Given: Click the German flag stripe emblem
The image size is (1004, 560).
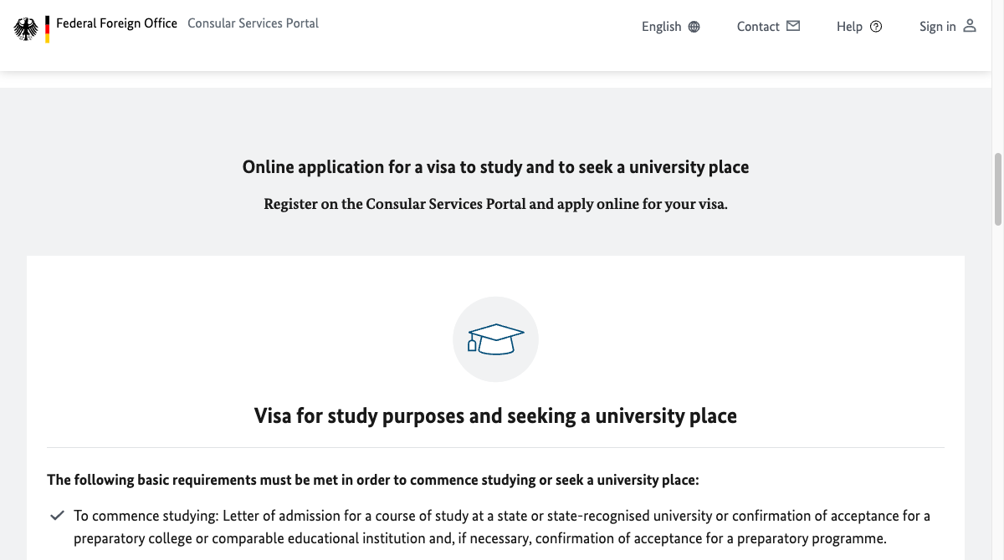Looking at the screenshot, I should 48,29.
